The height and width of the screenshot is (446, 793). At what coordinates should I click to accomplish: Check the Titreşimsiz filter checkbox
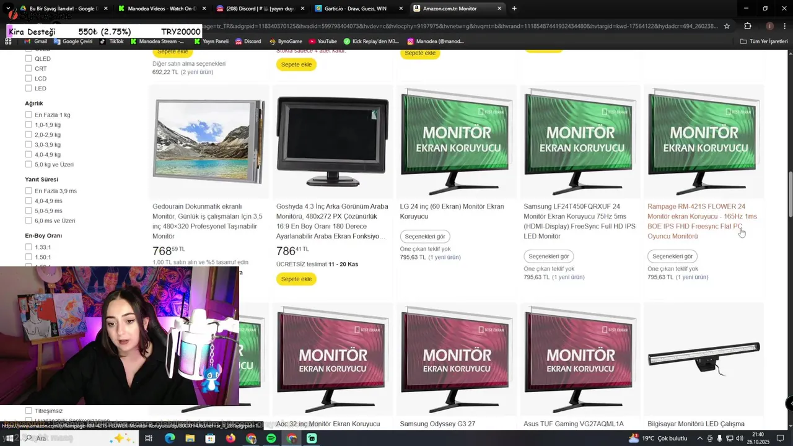28,411
